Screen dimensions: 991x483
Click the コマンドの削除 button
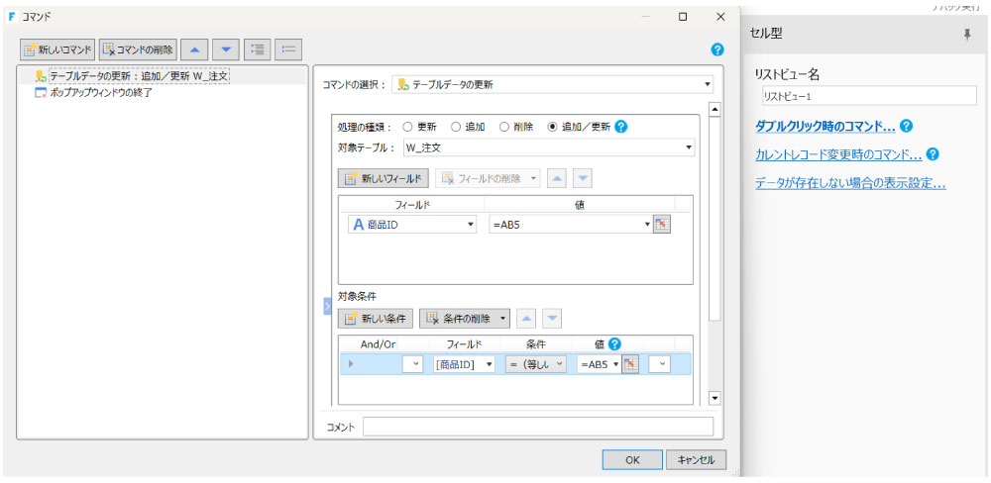[138, 48]
